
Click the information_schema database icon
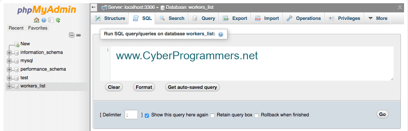(16, 53)
